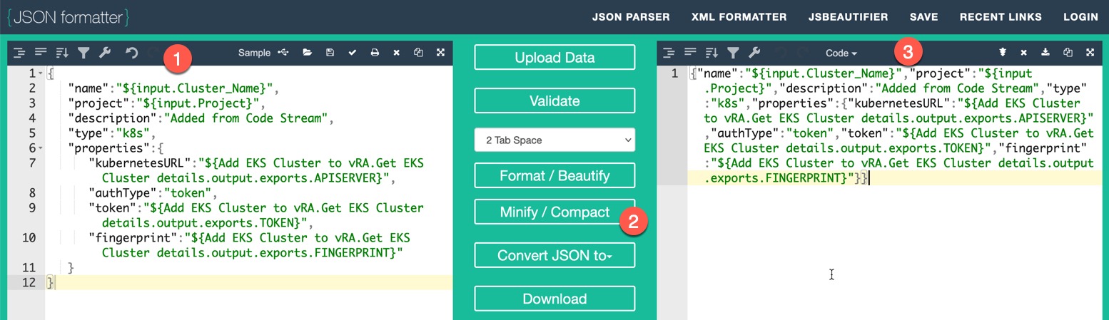Collapse the root object fold arrow on line 1

click(41, 73)
